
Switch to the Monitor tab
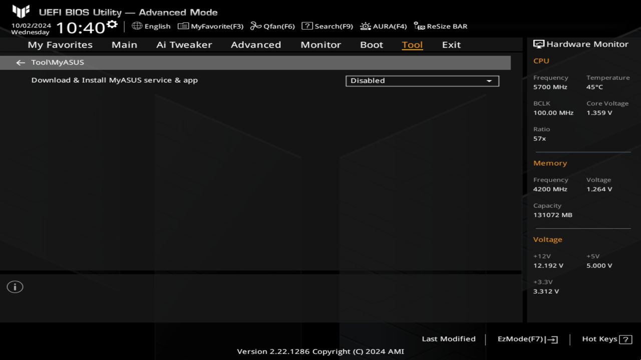coord(320,44)
